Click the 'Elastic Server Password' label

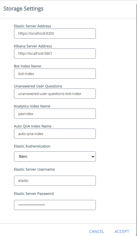(x=34, y=193)
